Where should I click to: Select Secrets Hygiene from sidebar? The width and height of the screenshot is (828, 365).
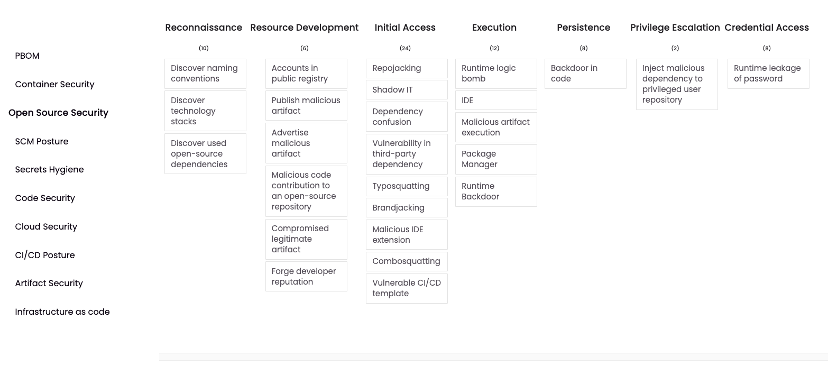click(49, 169)
